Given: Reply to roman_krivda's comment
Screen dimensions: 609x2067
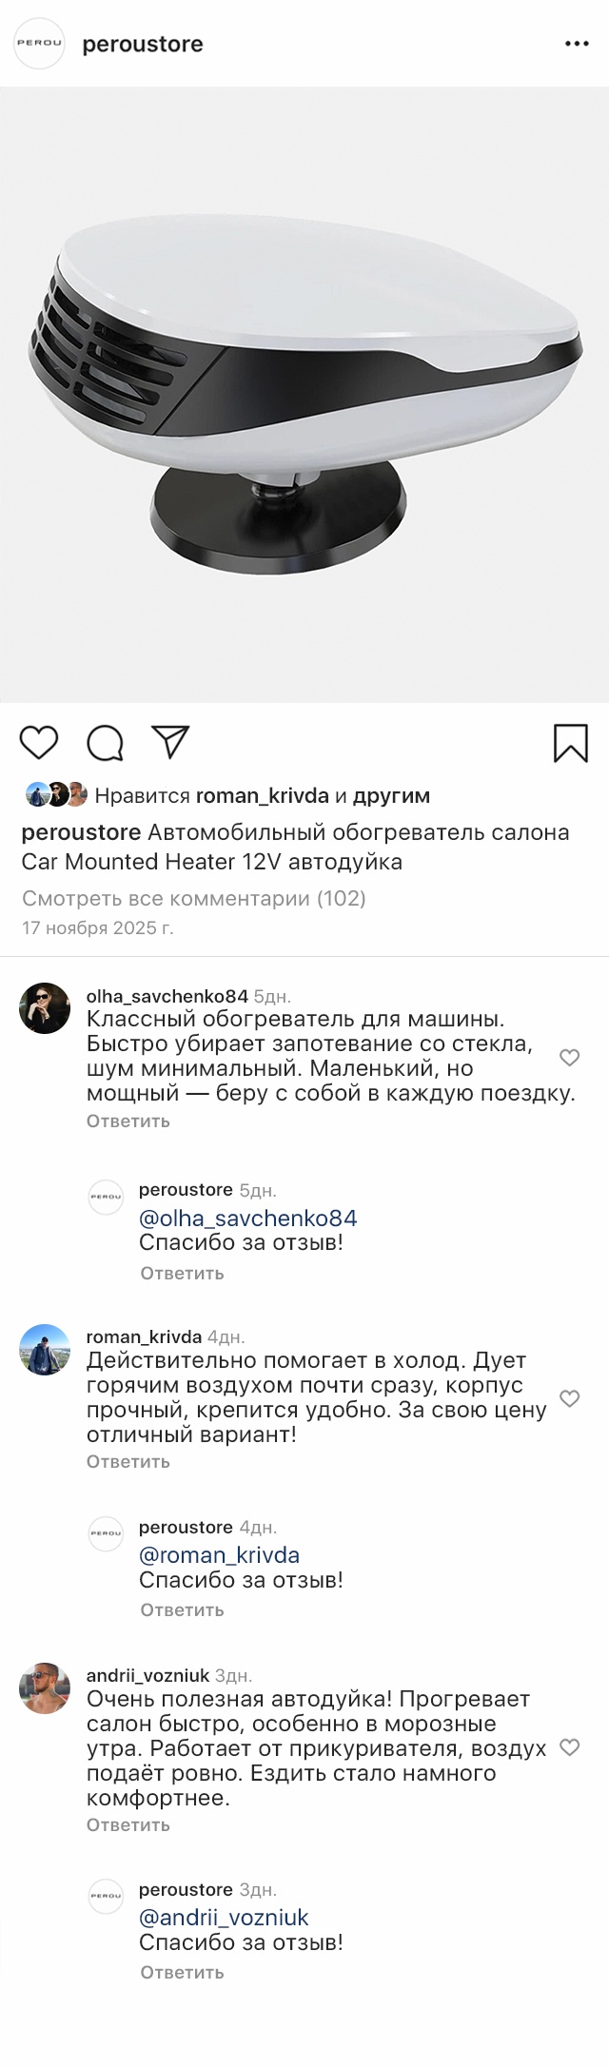Looking at the screenshot, I should pyautogui.click(x=128, y=1461).
